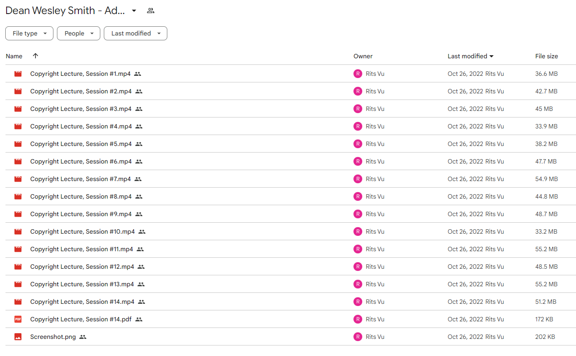Screen dimensions: 576x356
Task: Open Copyright Lecture, Session #11.mp4
Action: tap(81, 249)
